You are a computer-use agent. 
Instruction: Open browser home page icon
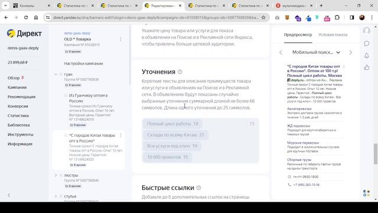pos(36,17)
